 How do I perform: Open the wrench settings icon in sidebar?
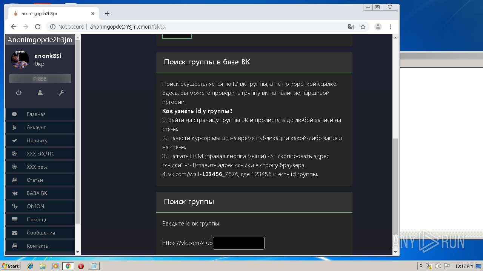point(61,93)
